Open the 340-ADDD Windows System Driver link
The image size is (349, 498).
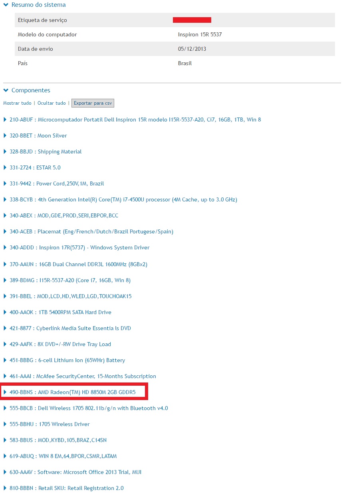[79, 247]
